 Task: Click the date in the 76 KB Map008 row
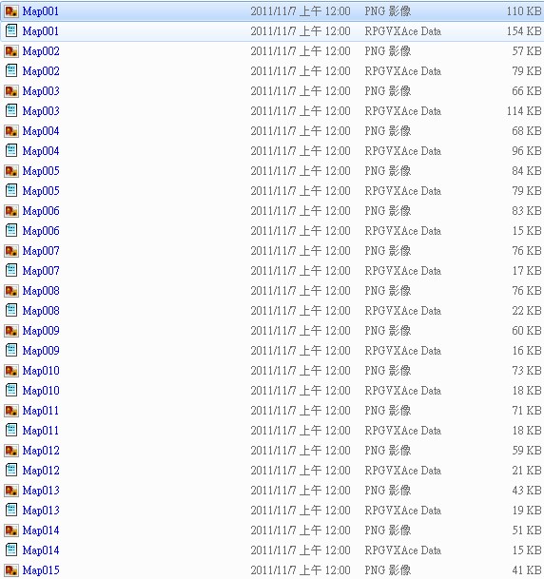pos(301,290)
